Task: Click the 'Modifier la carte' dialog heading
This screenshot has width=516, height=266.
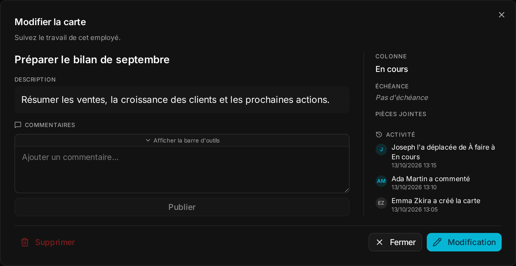Action: coord(50,22)
